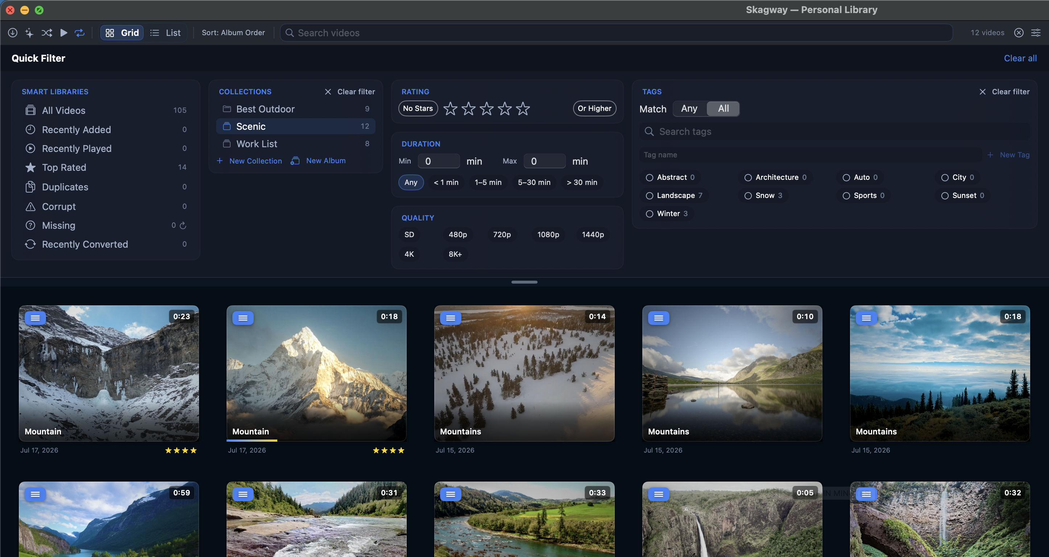Show the Duplicates smart library
1049x557 pixels.
[106, 187]
